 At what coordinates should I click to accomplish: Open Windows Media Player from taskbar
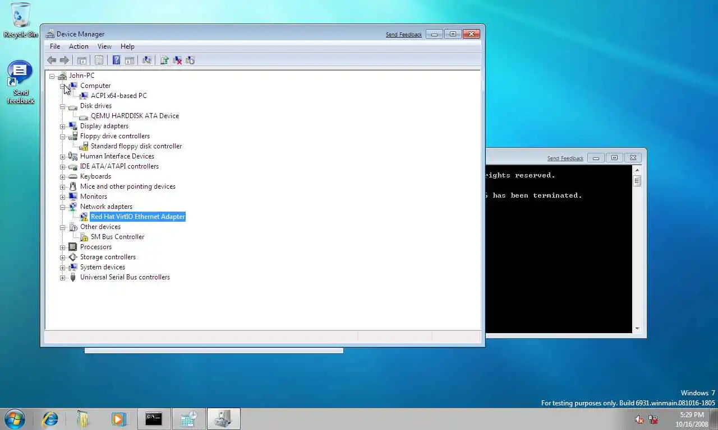point(118,419)
